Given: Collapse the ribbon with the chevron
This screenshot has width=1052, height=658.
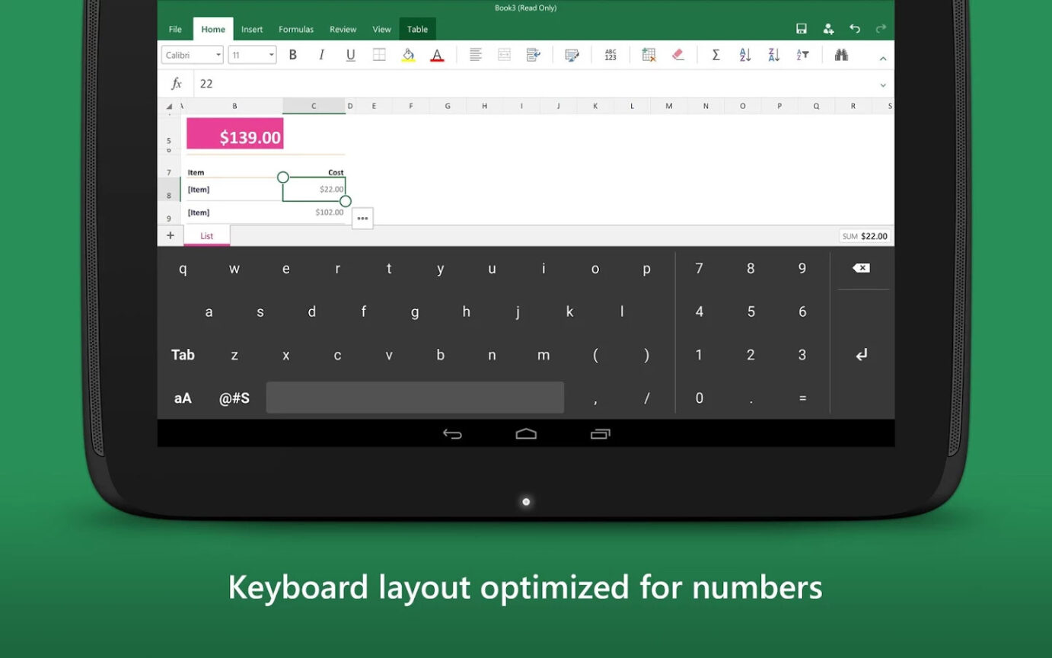Looking at the screenshot, I should point(882,58).
